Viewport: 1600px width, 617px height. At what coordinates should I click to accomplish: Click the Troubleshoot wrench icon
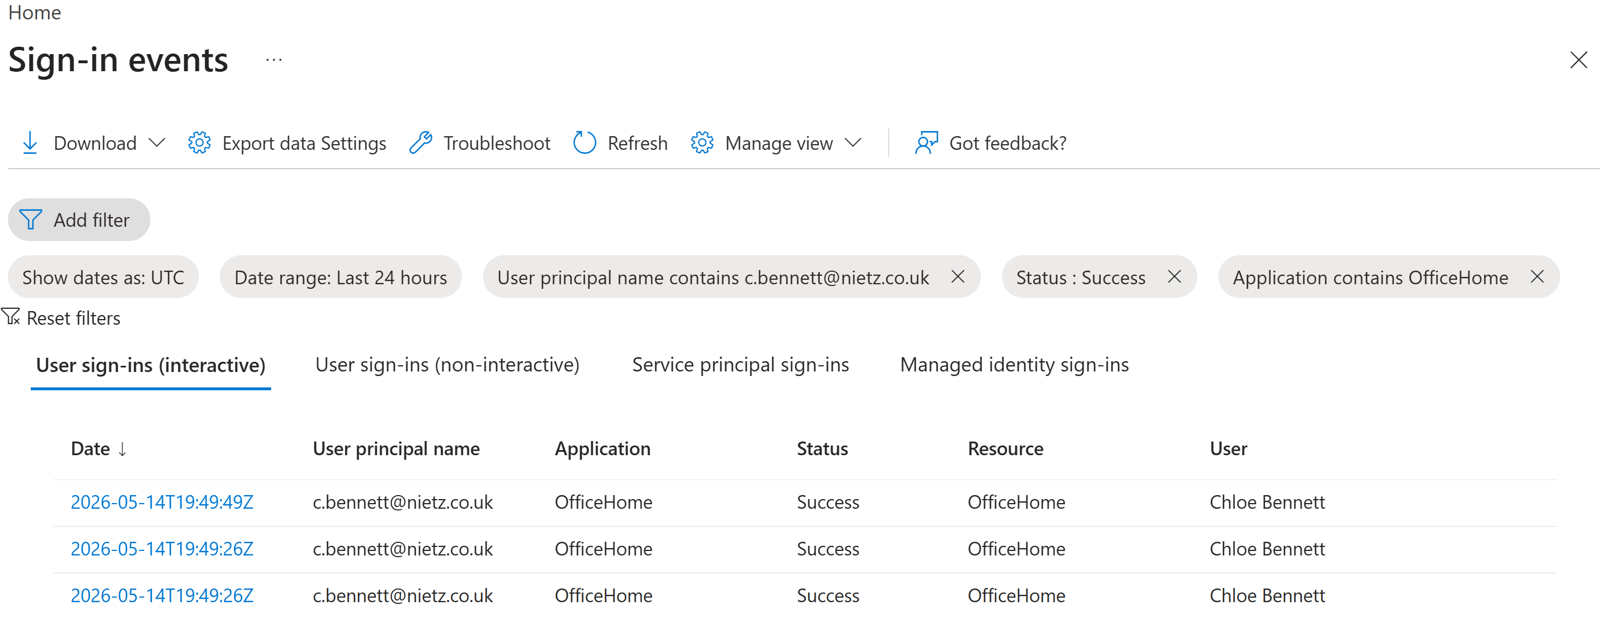pos(420,143)
